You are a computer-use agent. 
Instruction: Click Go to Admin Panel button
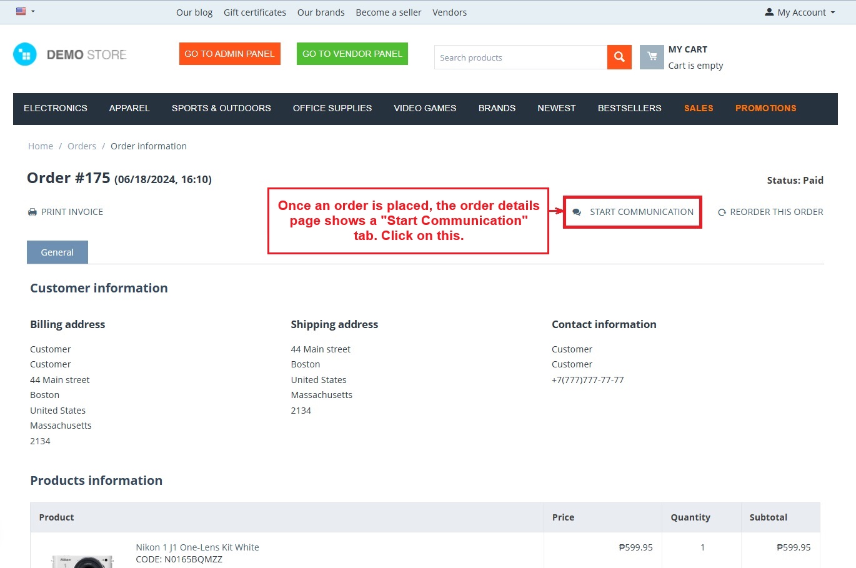(229, 54)
